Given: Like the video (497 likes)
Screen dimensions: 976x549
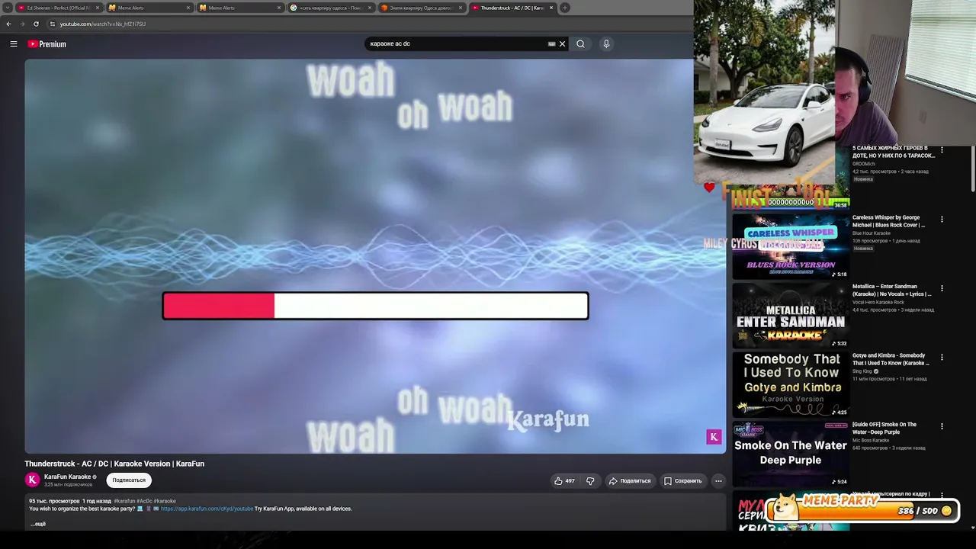Looking at the screenshot, I should [564, 481].
